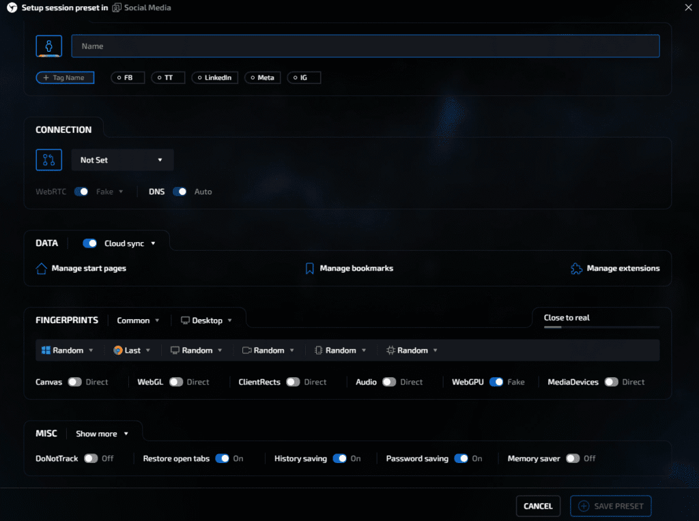Open the Not Set connection dropdown

(122, 160)
